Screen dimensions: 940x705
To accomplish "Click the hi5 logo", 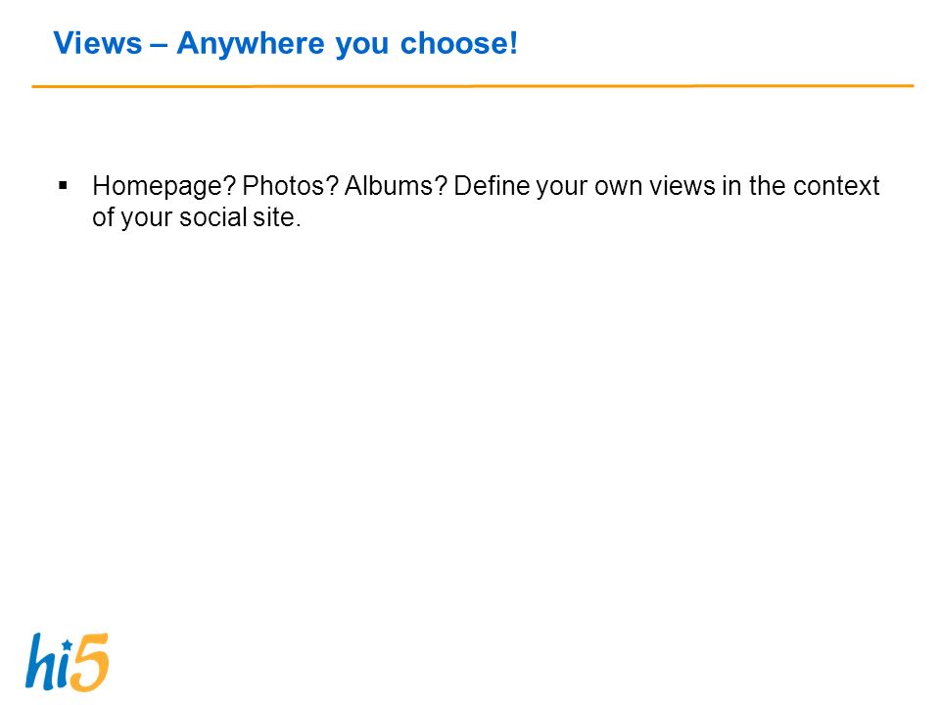I will pyautogui.click(x=67, y=663).
